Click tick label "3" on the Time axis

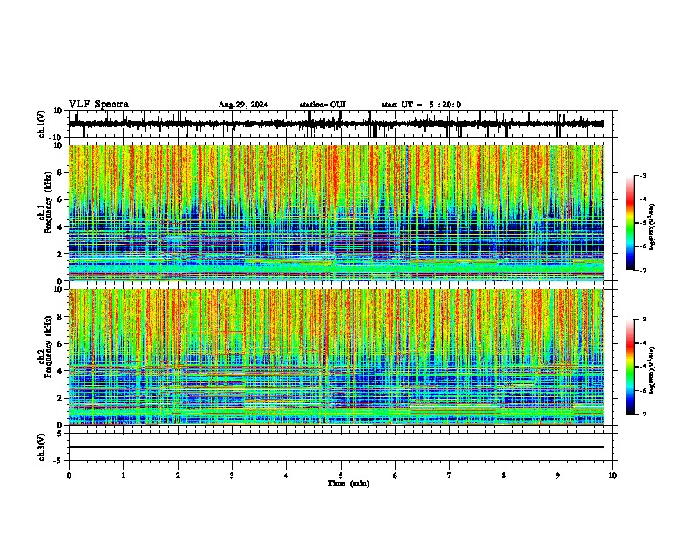click(232, 476)
